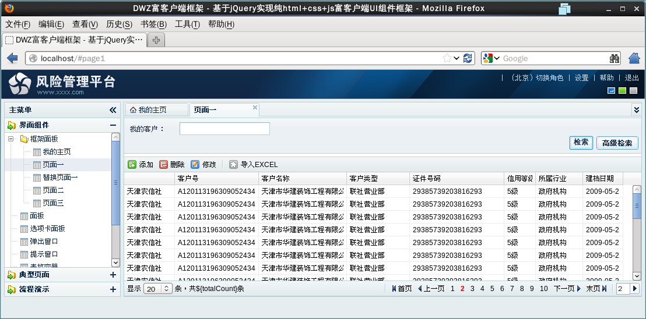The width and height of the screenshot is (646, 319).
Task: Reload the page with refresh icon
Action: pyautogui.click(x=468, y=58)
